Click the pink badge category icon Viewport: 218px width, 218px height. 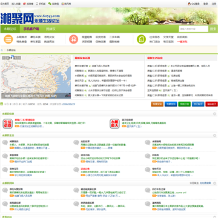[73, 39]
